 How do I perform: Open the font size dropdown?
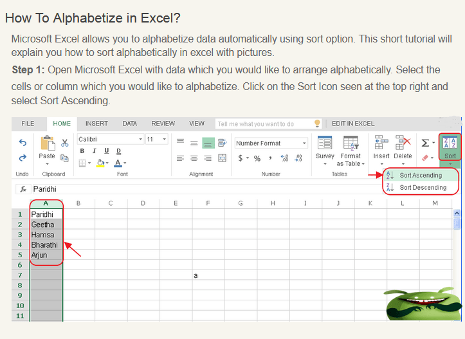coord(156,139)
